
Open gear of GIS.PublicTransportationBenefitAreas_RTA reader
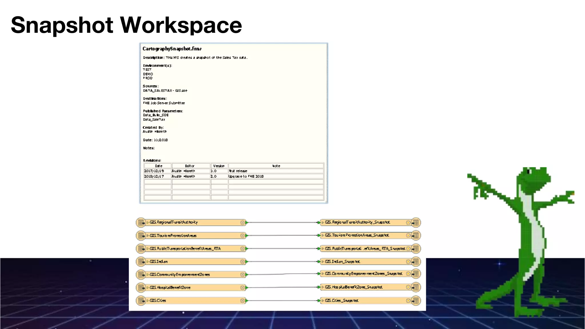(x=242, y=249)
